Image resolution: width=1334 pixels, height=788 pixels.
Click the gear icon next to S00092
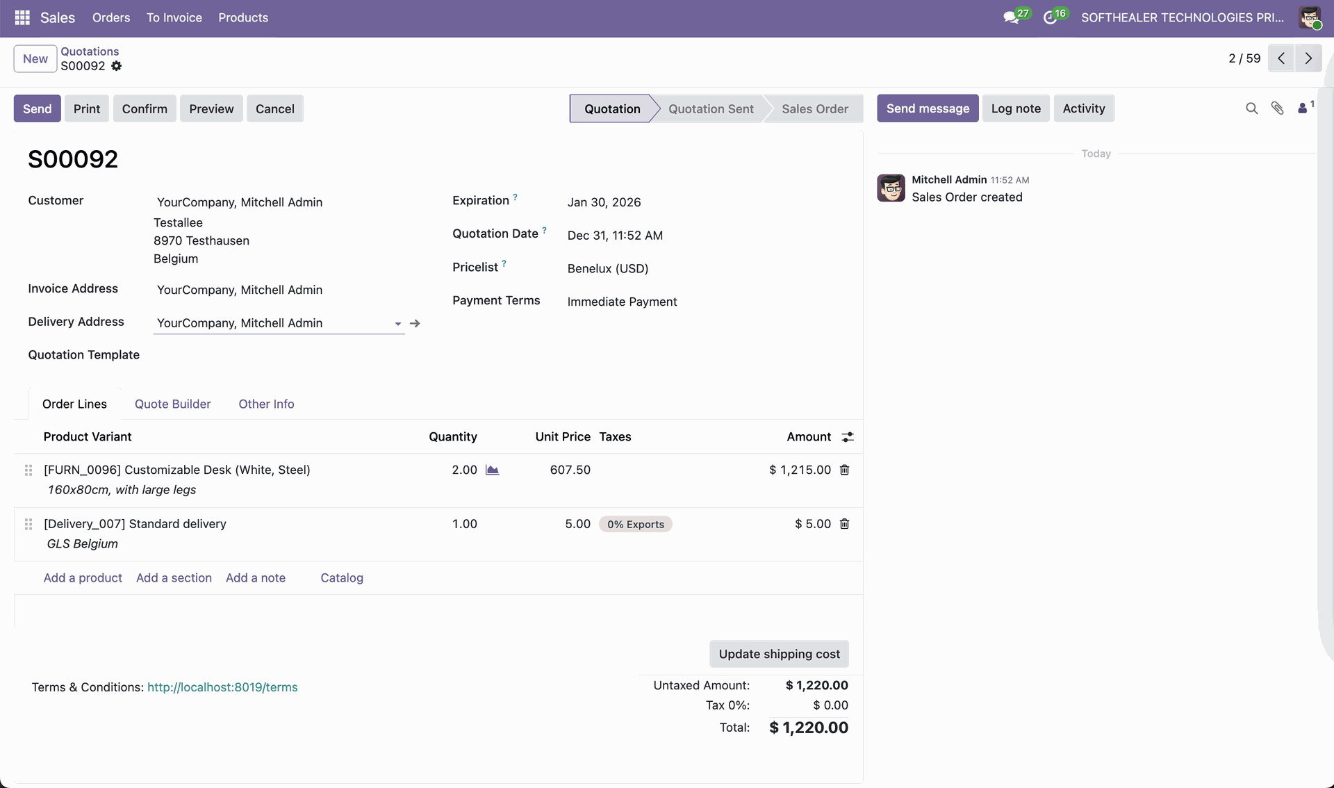[x=117, y=66]
